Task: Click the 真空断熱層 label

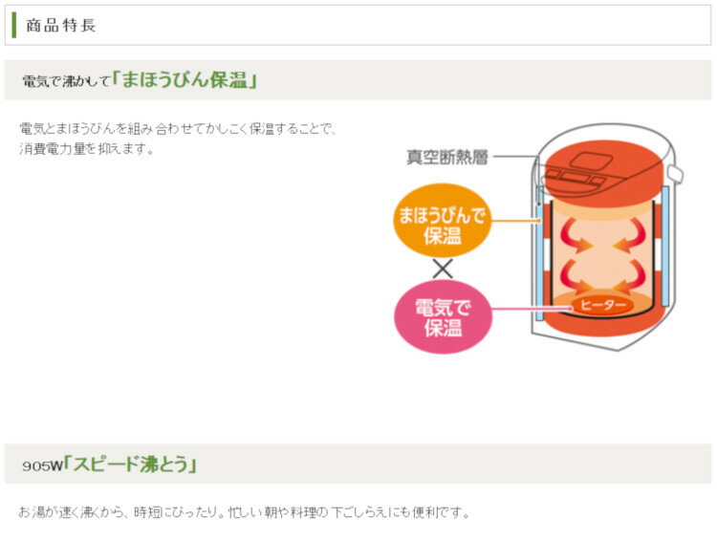Action: 447,157
